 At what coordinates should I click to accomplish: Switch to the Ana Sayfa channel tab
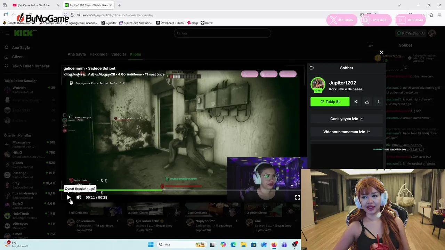[x=76, y=54]
